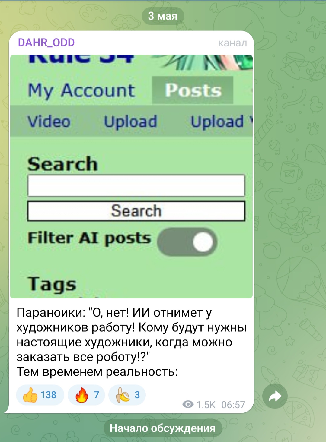
Task: Tap the Tags heading in the image
Action: coord(52,284)
